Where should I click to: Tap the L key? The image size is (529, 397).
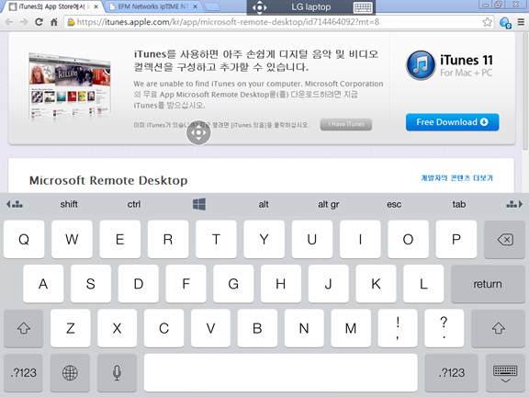tap(423, 284)
